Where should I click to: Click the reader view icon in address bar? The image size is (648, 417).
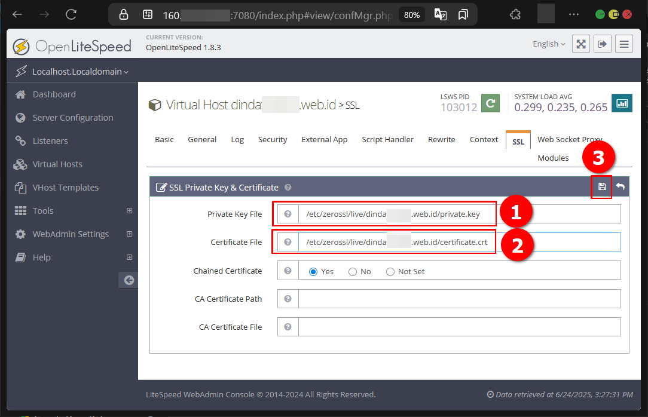[147, 15]
